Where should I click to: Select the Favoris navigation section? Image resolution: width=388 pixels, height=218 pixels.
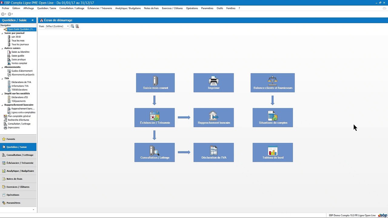(18, 139)
